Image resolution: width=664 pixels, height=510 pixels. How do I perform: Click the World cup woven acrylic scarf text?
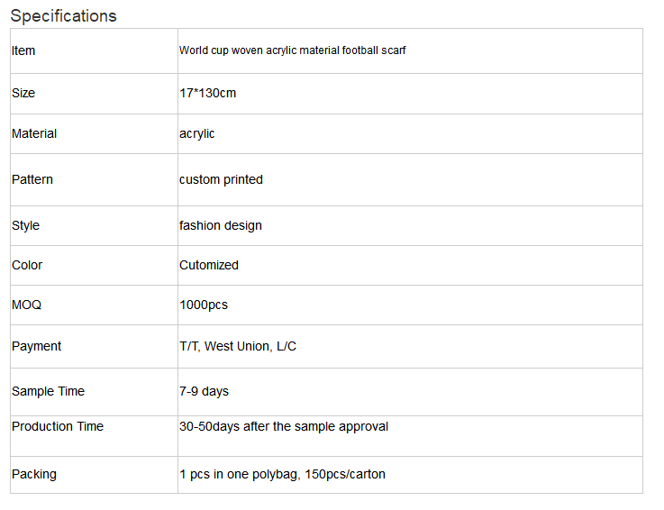pyautogui.click(x=292, y=50)
